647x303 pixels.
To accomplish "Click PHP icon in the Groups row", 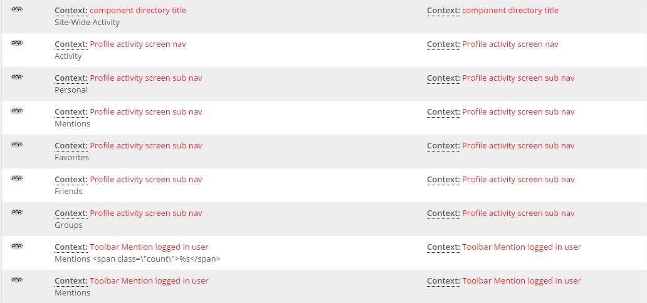I will point(17,212).
